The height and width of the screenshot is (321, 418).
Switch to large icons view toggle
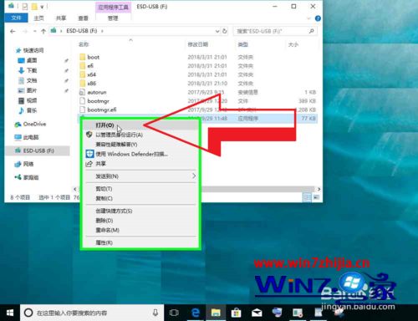316,197
